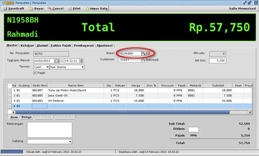This screenshot has width=259, height=156.
Task: Toggle the Pajak checkbox
Action: 35,73
